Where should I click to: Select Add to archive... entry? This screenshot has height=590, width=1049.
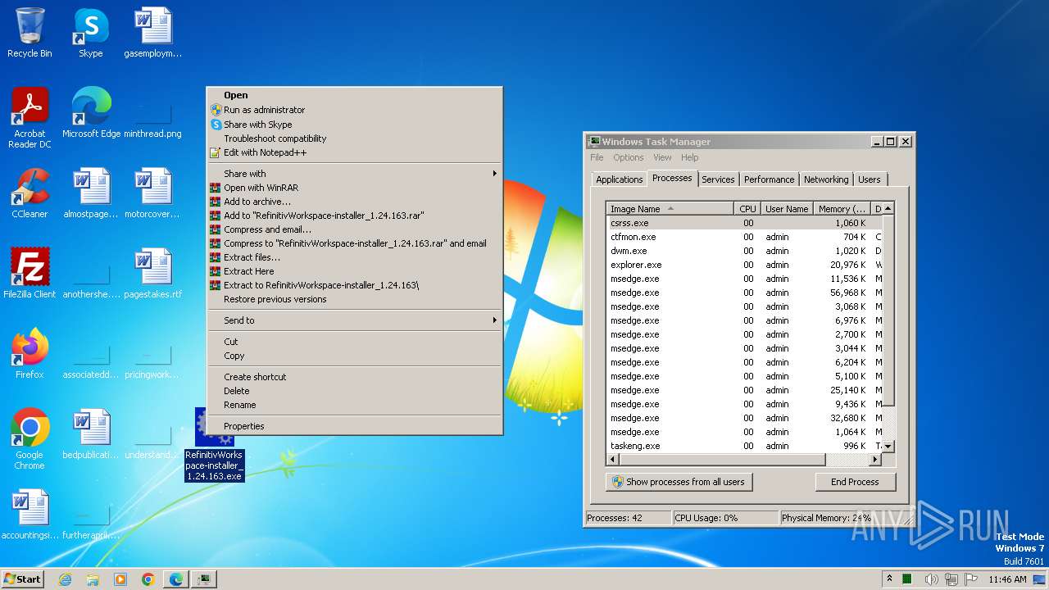[x=354, y=202]
